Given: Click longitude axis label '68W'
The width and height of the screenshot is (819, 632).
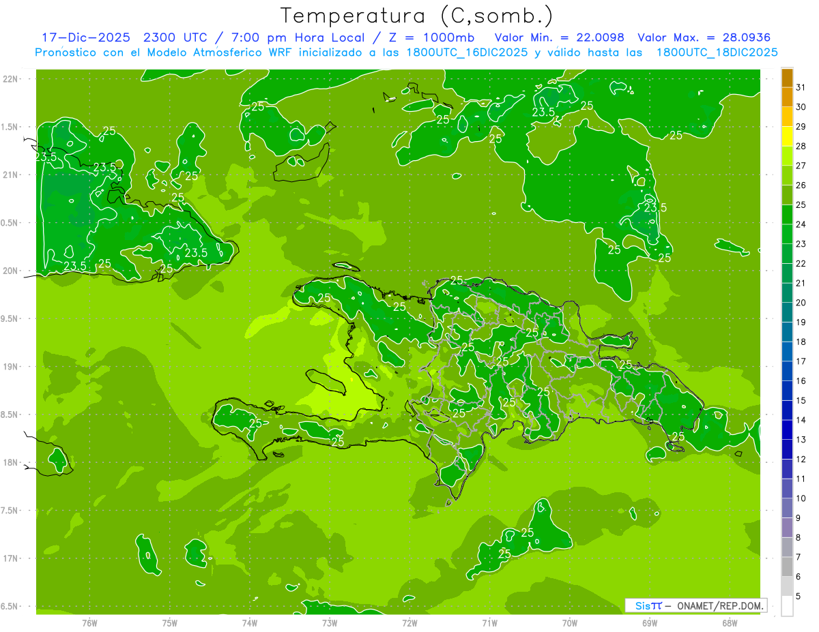Looking at the screenshot, I should (x=730, y=623).
